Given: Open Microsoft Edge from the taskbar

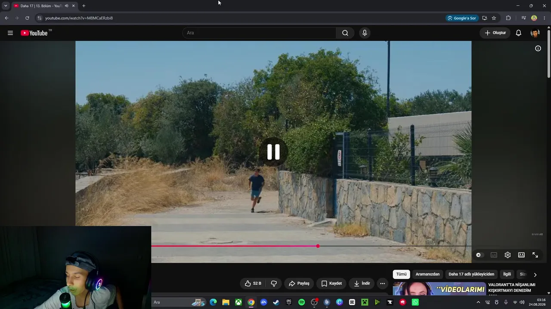Looking at the screenshot, I should [213, 302].
